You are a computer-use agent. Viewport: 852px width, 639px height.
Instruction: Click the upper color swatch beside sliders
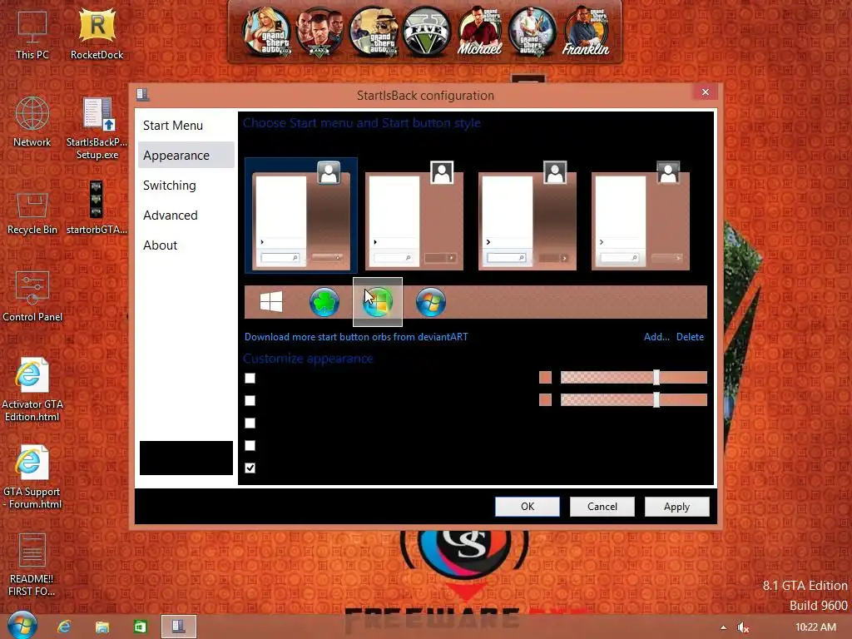[x=545, y=378]
